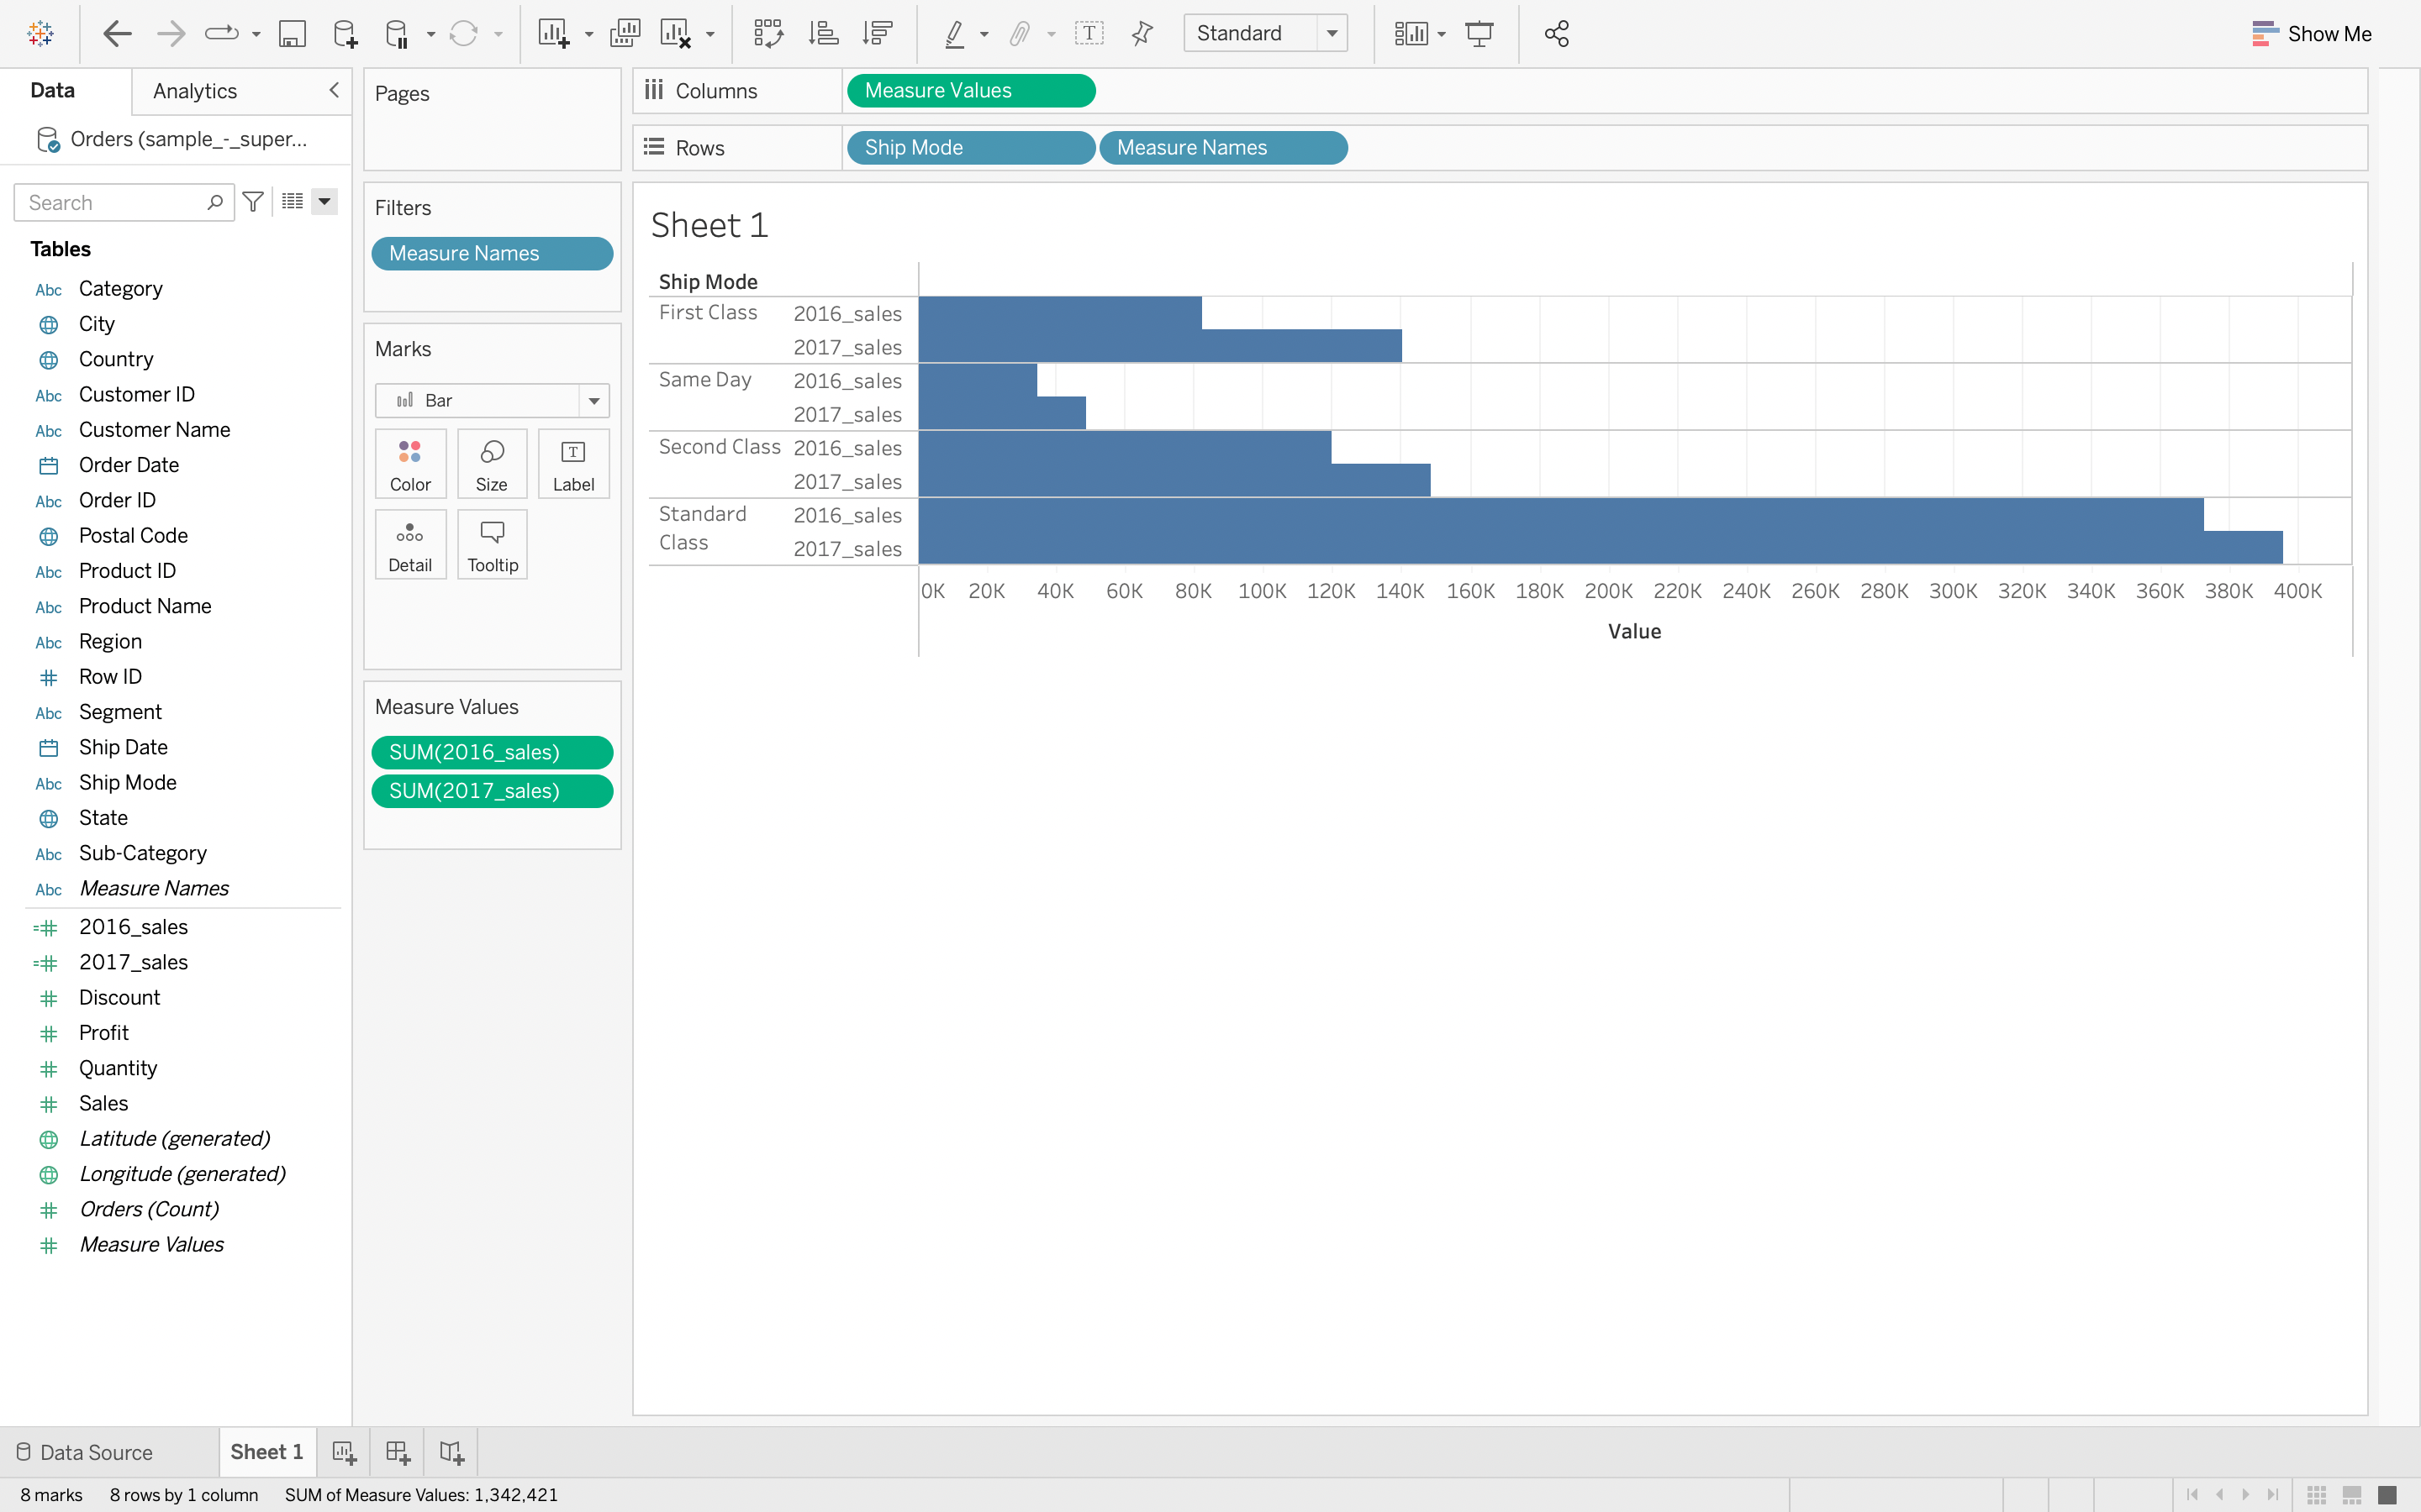
Task: Click the Share workbook icon
Action: point(1556,33)
